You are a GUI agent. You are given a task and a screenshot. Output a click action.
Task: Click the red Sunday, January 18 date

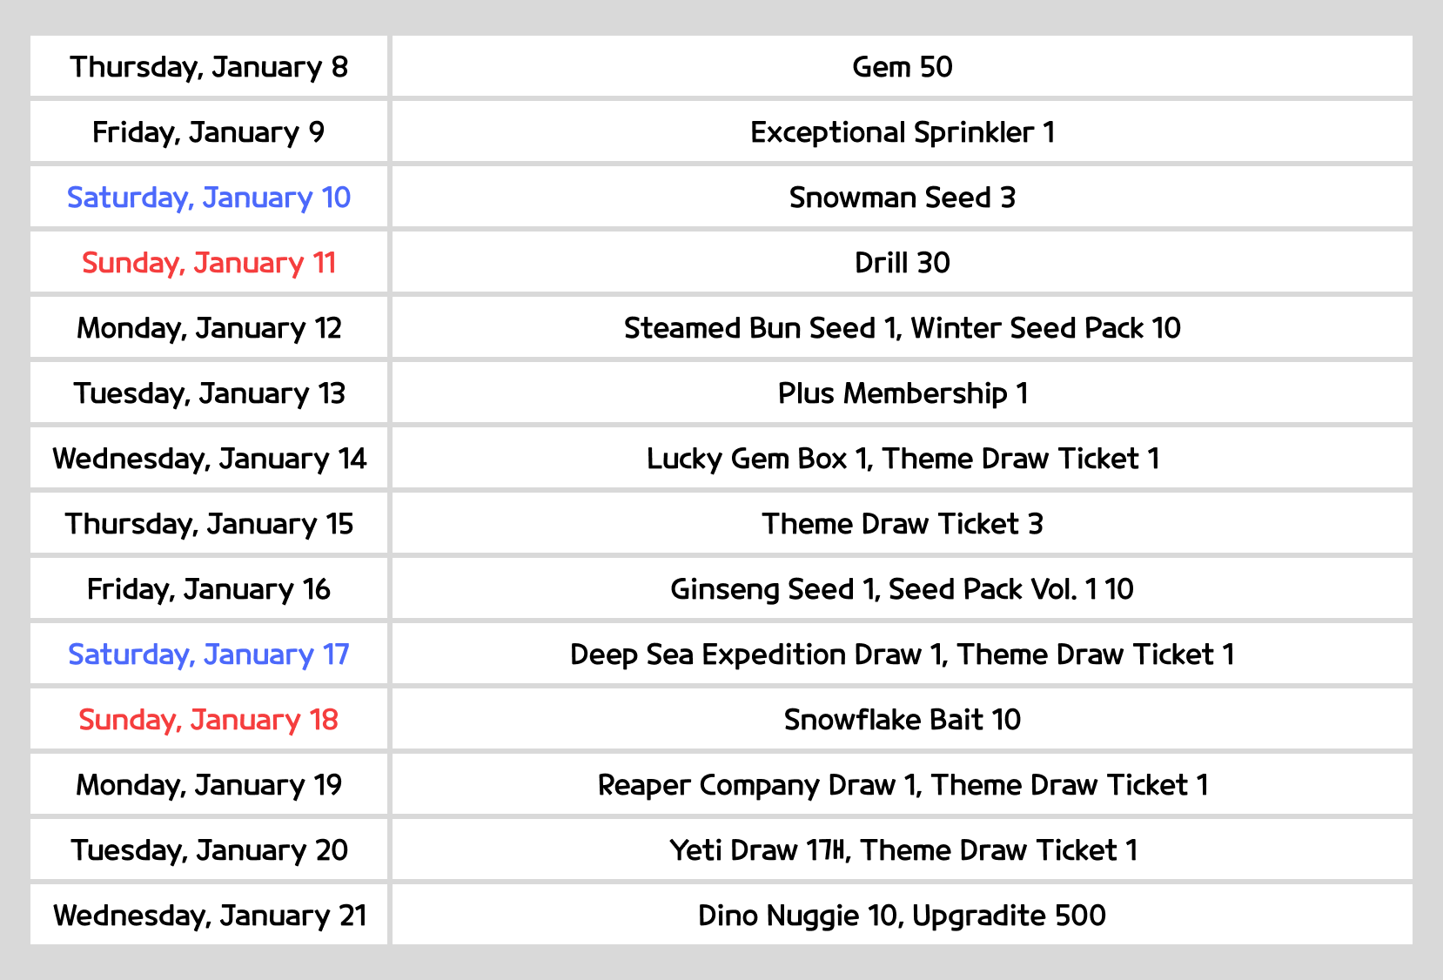tap(209, 720)
